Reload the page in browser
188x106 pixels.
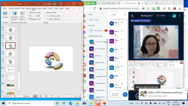[x=95, y=9]
